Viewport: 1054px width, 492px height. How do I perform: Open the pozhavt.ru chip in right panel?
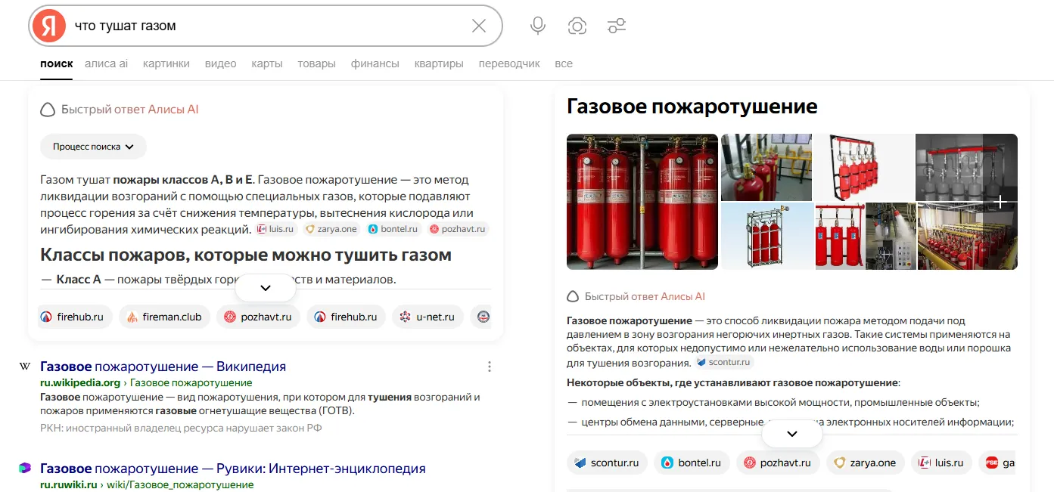[x=778, y=463]
